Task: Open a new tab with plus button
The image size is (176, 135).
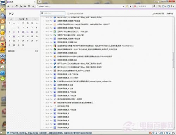Action: tap(39, 2)
